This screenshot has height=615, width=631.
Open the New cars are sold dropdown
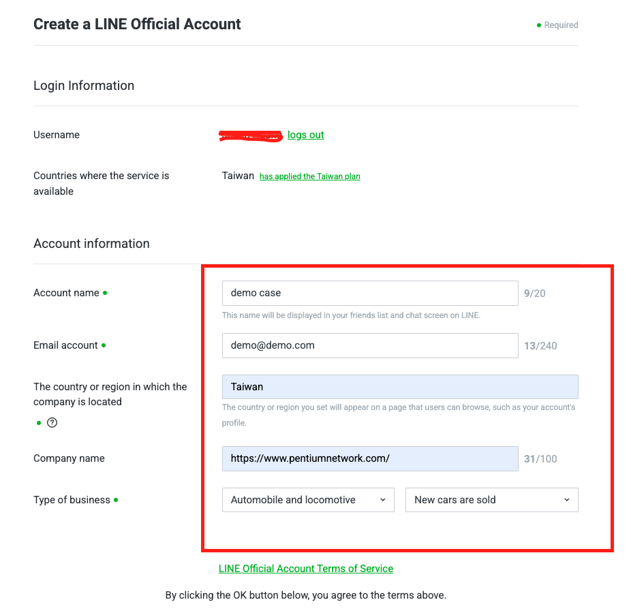click(x=491, y=500)
